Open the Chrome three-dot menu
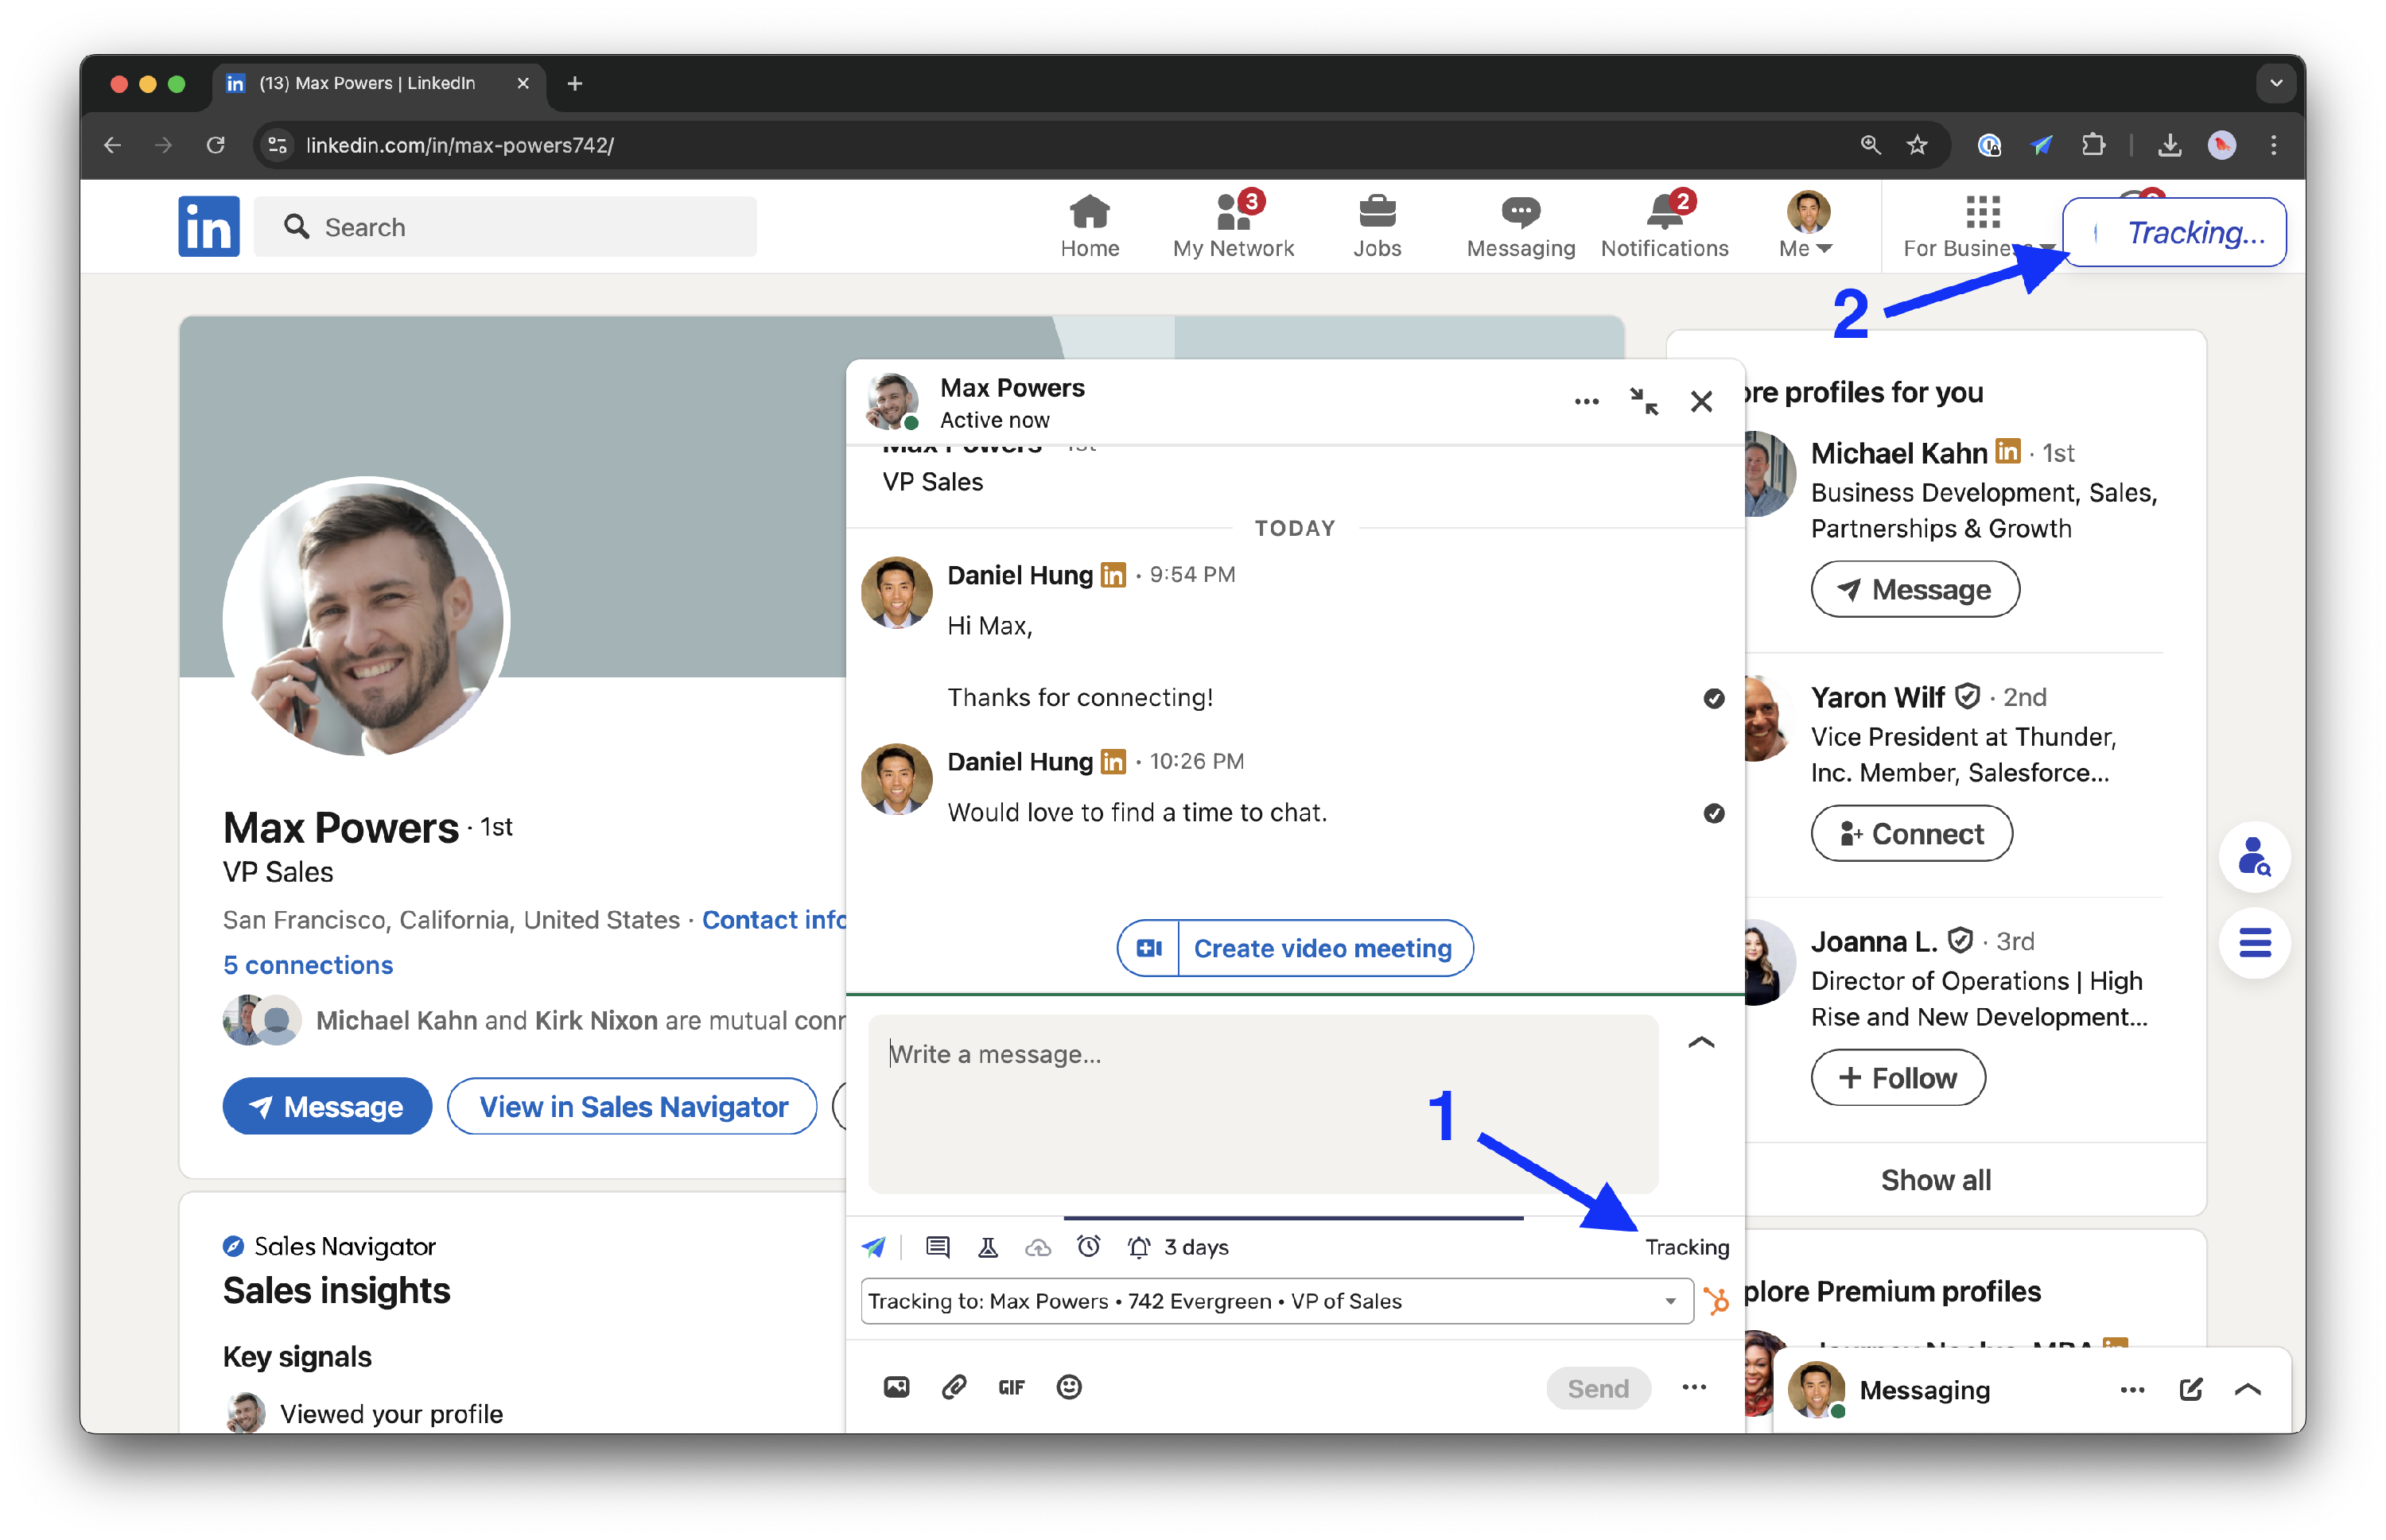 (x=2272, y=145)
